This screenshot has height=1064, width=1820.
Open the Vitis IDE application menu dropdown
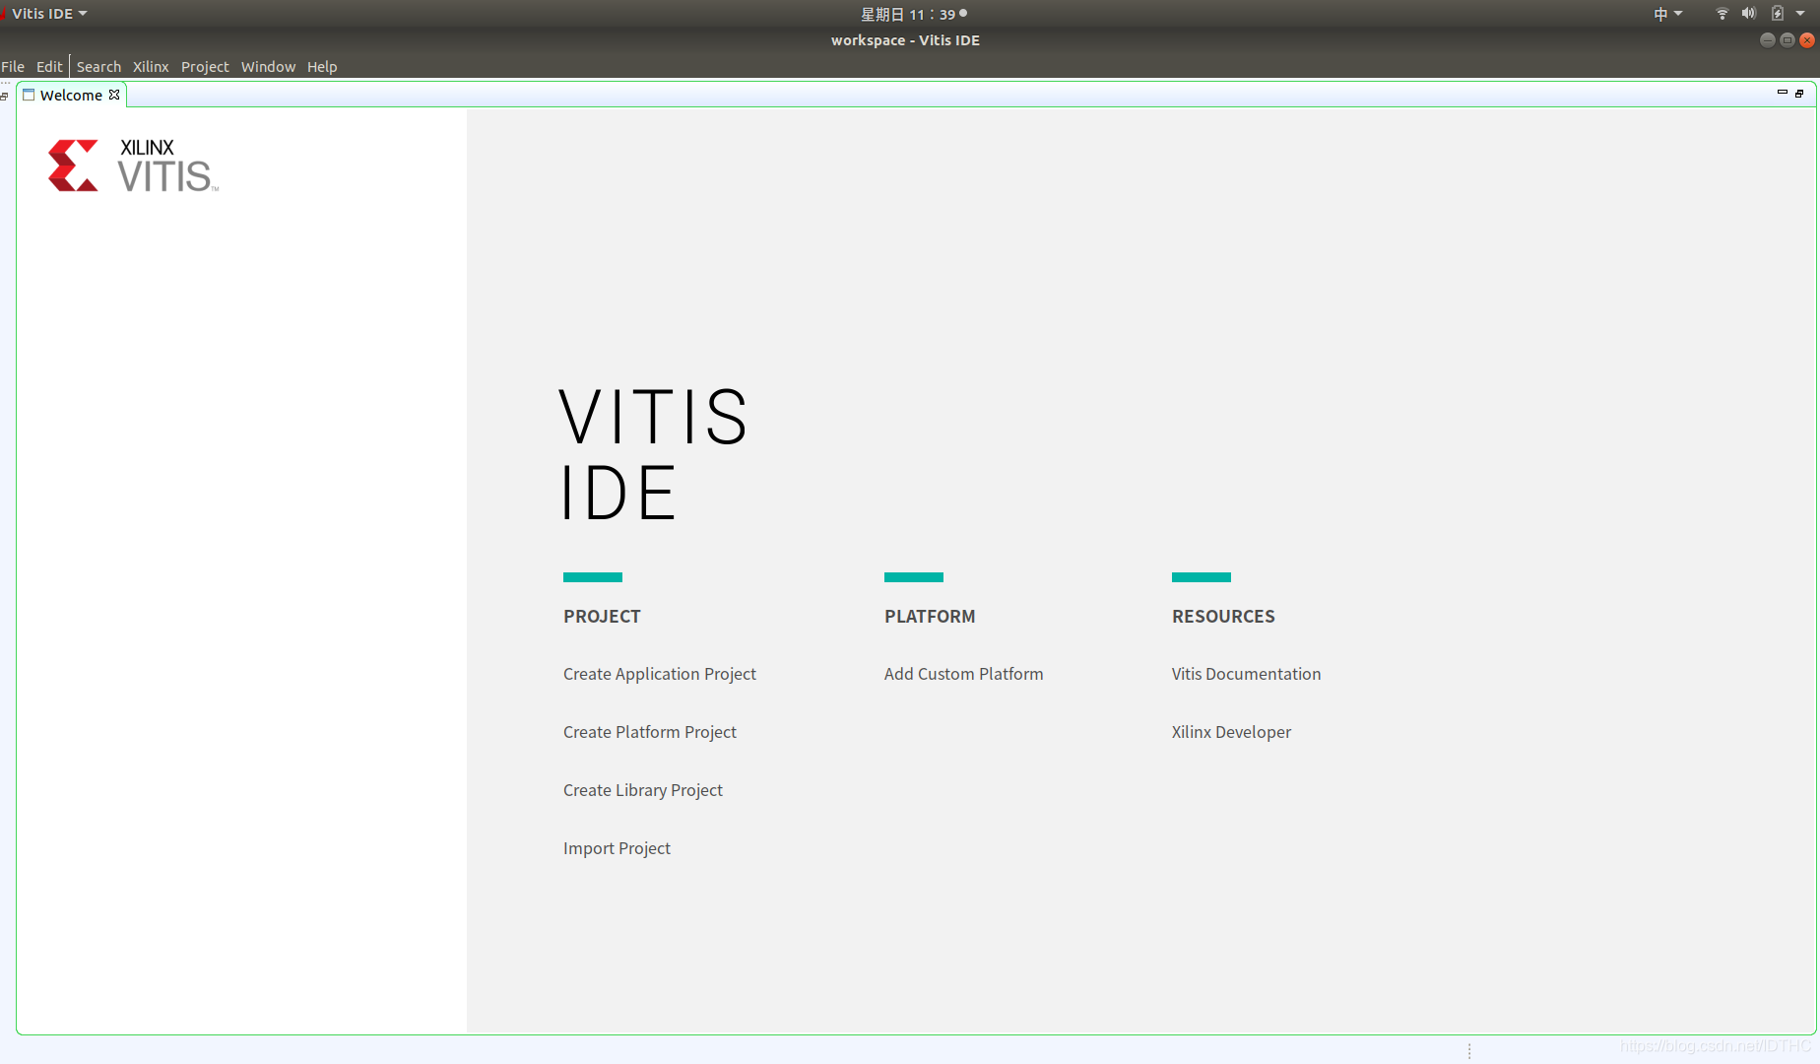(48, 14)
